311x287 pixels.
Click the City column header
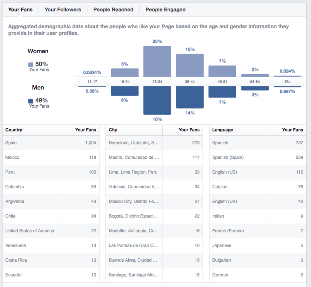pos(113,130)
